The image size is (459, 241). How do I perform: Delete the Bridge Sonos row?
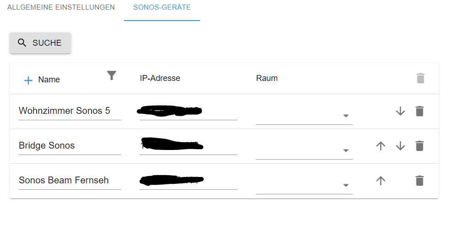pos(420,146)
